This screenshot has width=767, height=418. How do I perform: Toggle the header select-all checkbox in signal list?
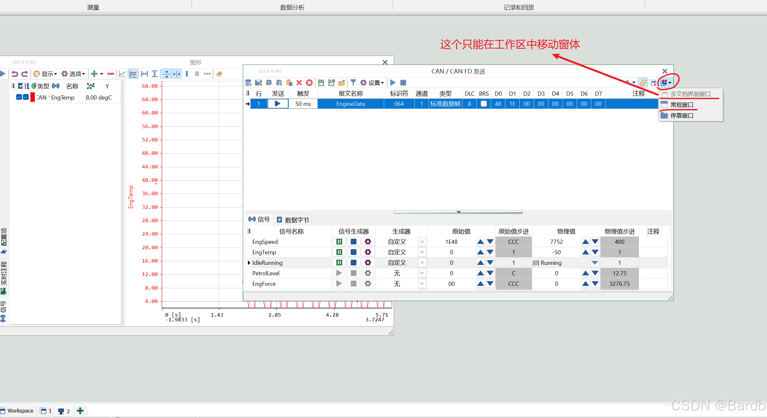[x=20, y=86]
